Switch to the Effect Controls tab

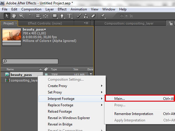pyautogui.click(x=41, y=23)
